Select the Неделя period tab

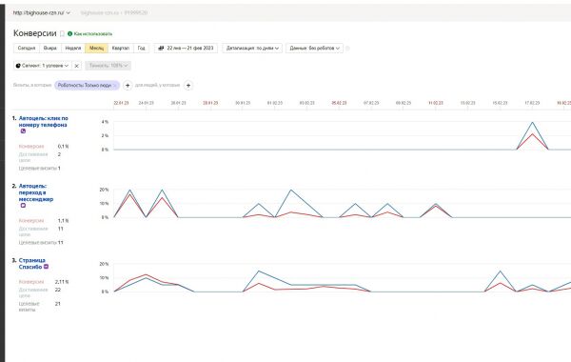[x=73, y=49]
